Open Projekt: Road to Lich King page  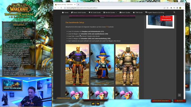point(155,12)
